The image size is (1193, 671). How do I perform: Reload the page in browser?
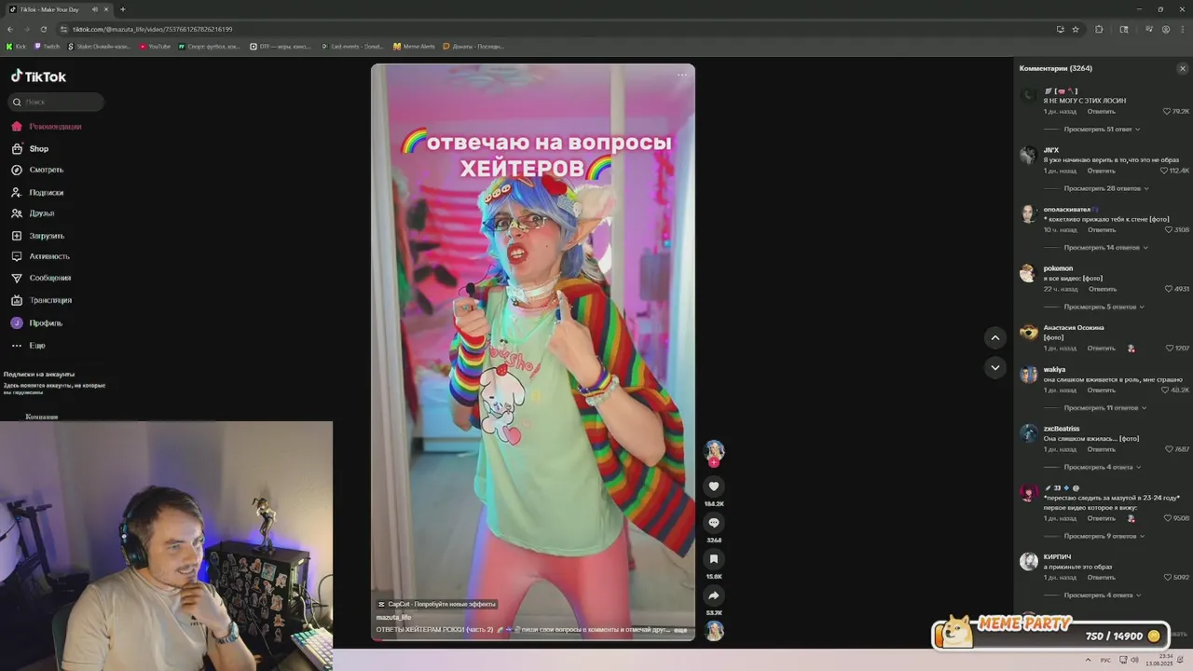pyautogui.click(x=44, y=29)
